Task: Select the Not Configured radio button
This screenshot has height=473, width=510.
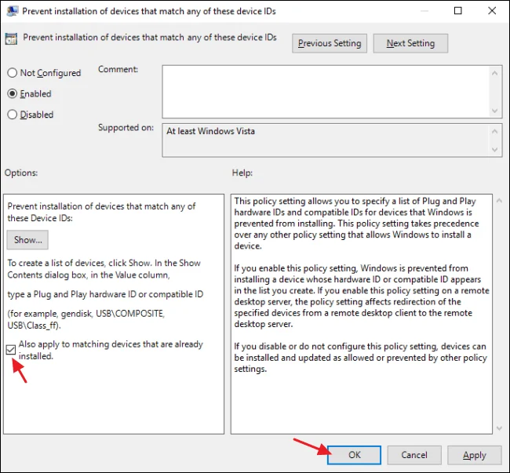Action: pyautogui.click(x=12, y=72)
